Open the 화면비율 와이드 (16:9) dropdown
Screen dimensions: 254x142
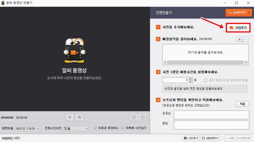(x=27, y=129)
